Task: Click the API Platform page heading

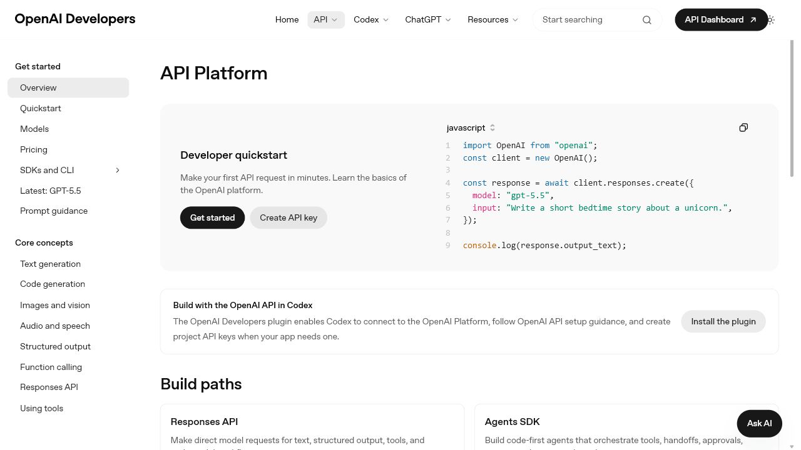Action: [x=213, y=73]
